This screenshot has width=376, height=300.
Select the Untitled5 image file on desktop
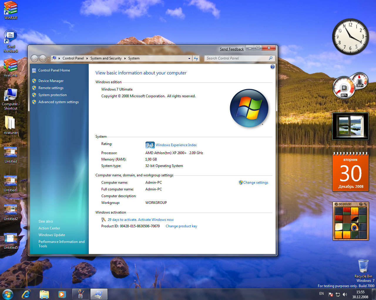(11, 241)
